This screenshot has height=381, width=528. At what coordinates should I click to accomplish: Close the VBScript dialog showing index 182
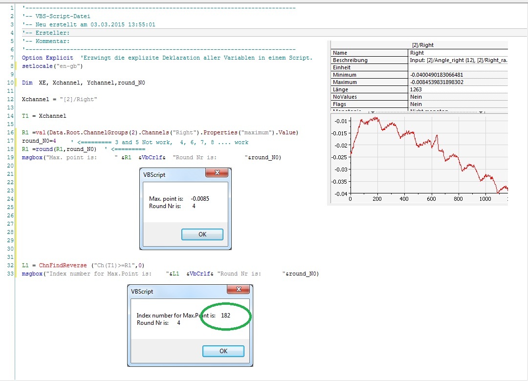point(239,289)
